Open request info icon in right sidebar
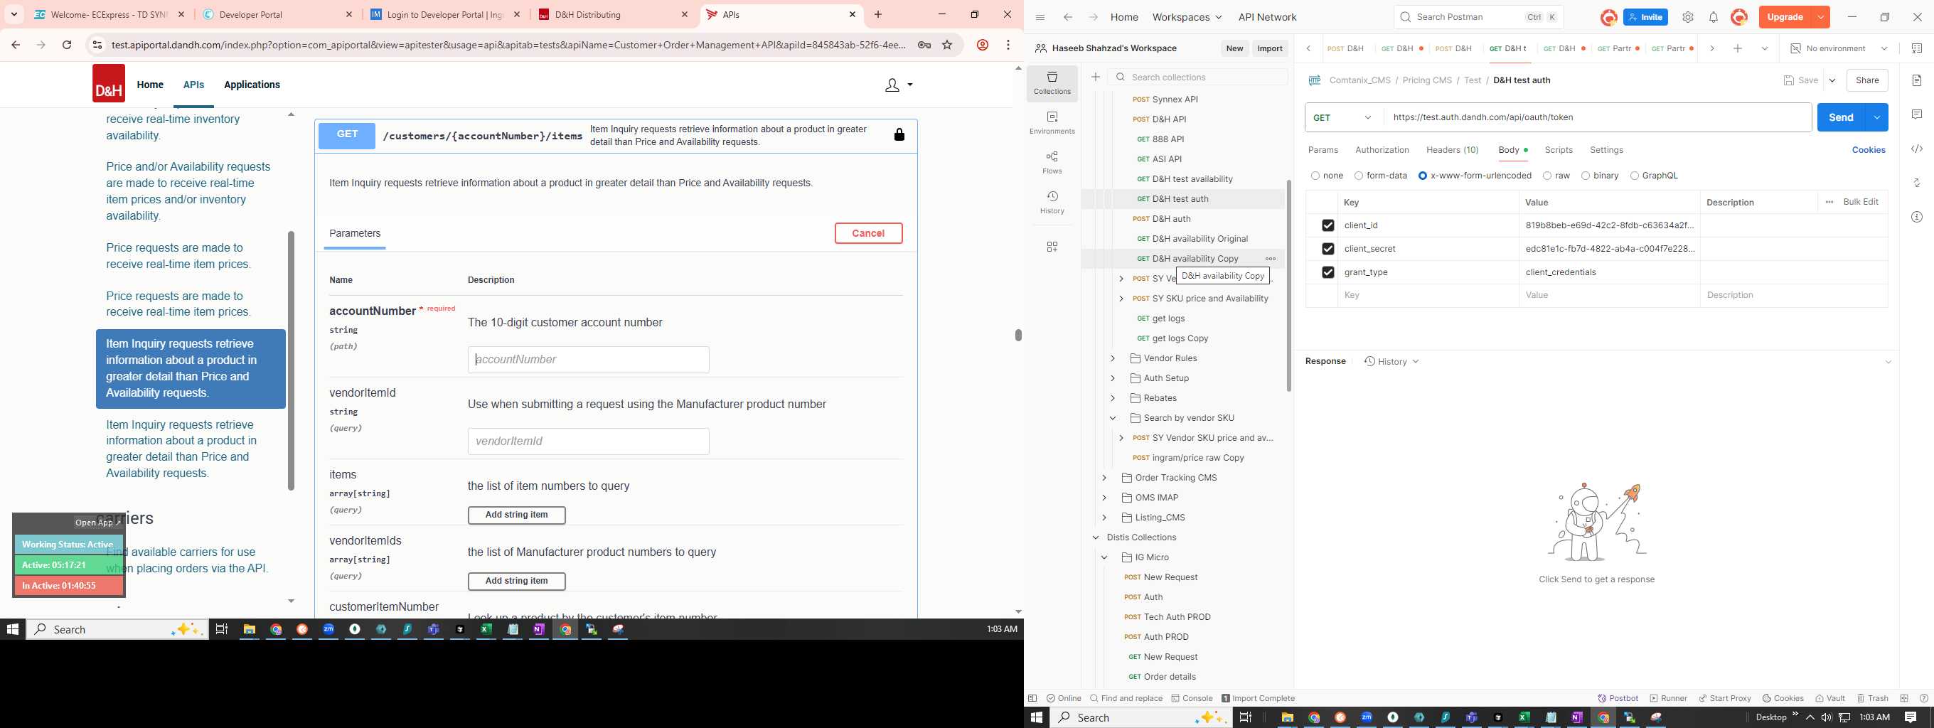The image size is (1934, 728). point(1917,217)
